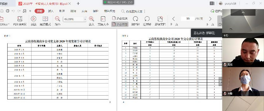Click the purple user avatar picture
Viewport: 264px width, 111px height.
coord(221,4)
